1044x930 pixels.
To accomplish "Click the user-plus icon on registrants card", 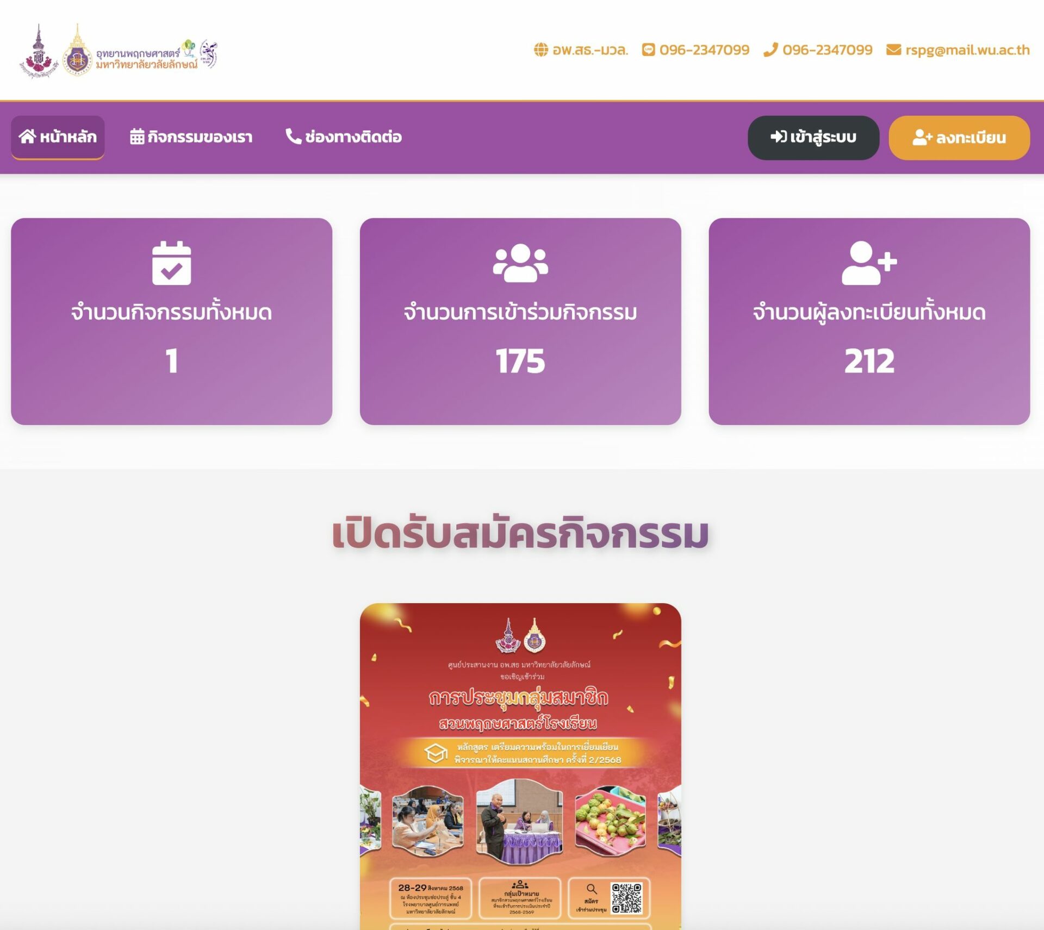I will [x=869, y=263].
